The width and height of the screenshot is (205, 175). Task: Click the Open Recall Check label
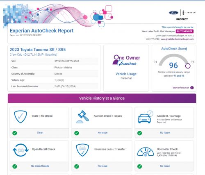[x=43, y=149]
